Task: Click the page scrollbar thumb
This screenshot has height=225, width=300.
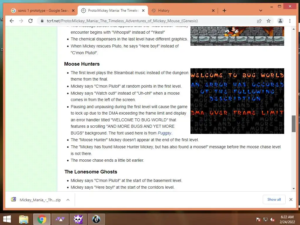Action: [x=294, y=124]
